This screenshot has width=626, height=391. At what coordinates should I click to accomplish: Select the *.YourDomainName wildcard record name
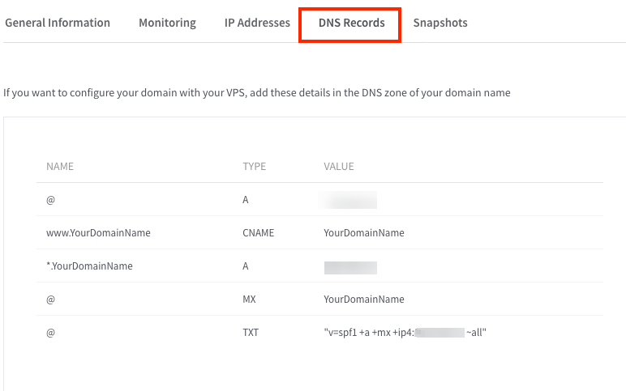pyautogui.click(x=89, y=266)
